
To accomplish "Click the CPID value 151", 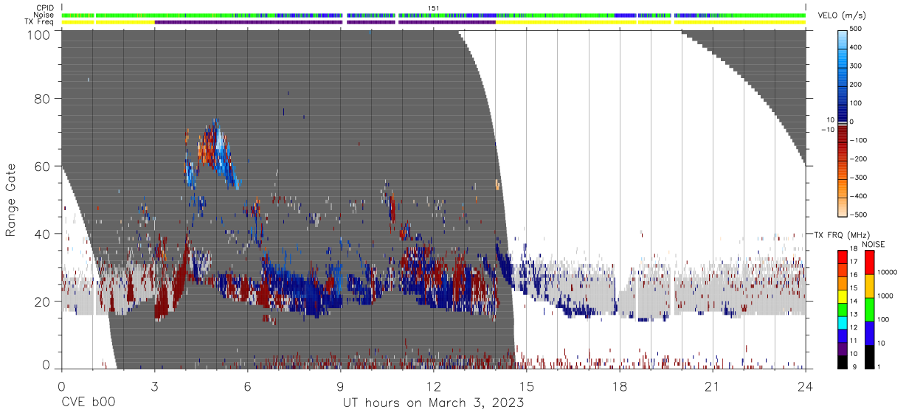I will (434, 8).
